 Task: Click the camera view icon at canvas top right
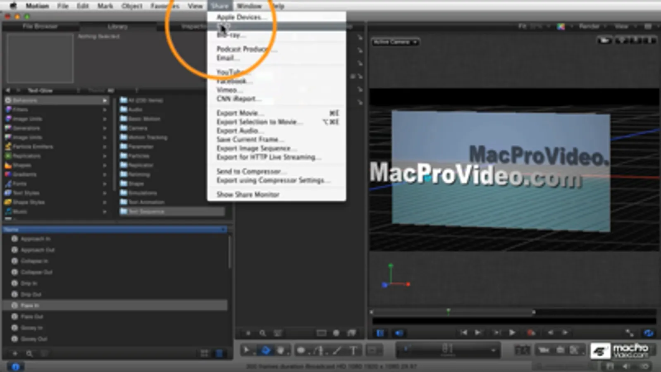pyautogui.click(x=604, y=41)
